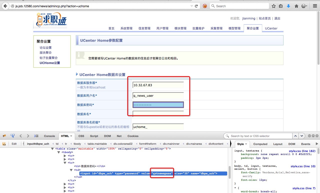Image resolution: width=320 pixels, height=193 pixels.
Task: Select the highlighted input dbpw_uch HTML line
Action: [153, 173]
